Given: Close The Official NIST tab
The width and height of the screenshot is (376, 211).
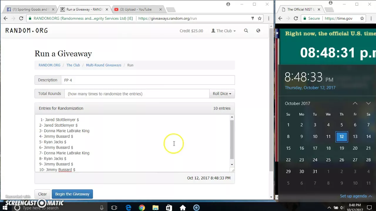Looking at the screenshot, I should coord(319,9).
